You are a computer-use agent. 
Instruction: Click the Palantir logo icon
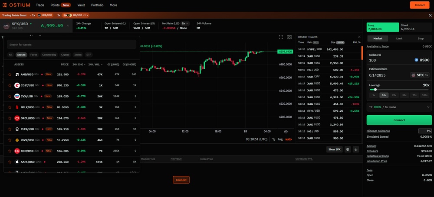[x=17, y=129]
